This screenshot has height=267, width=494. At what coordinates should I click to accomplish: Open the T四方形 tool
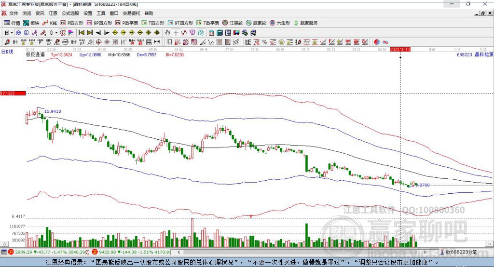(153, 23)
